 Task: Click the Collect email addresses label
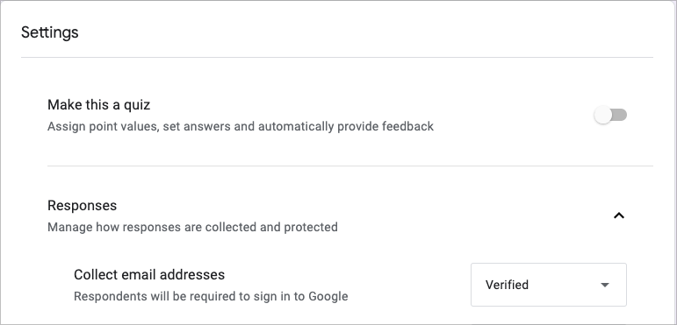click(149, 275)
